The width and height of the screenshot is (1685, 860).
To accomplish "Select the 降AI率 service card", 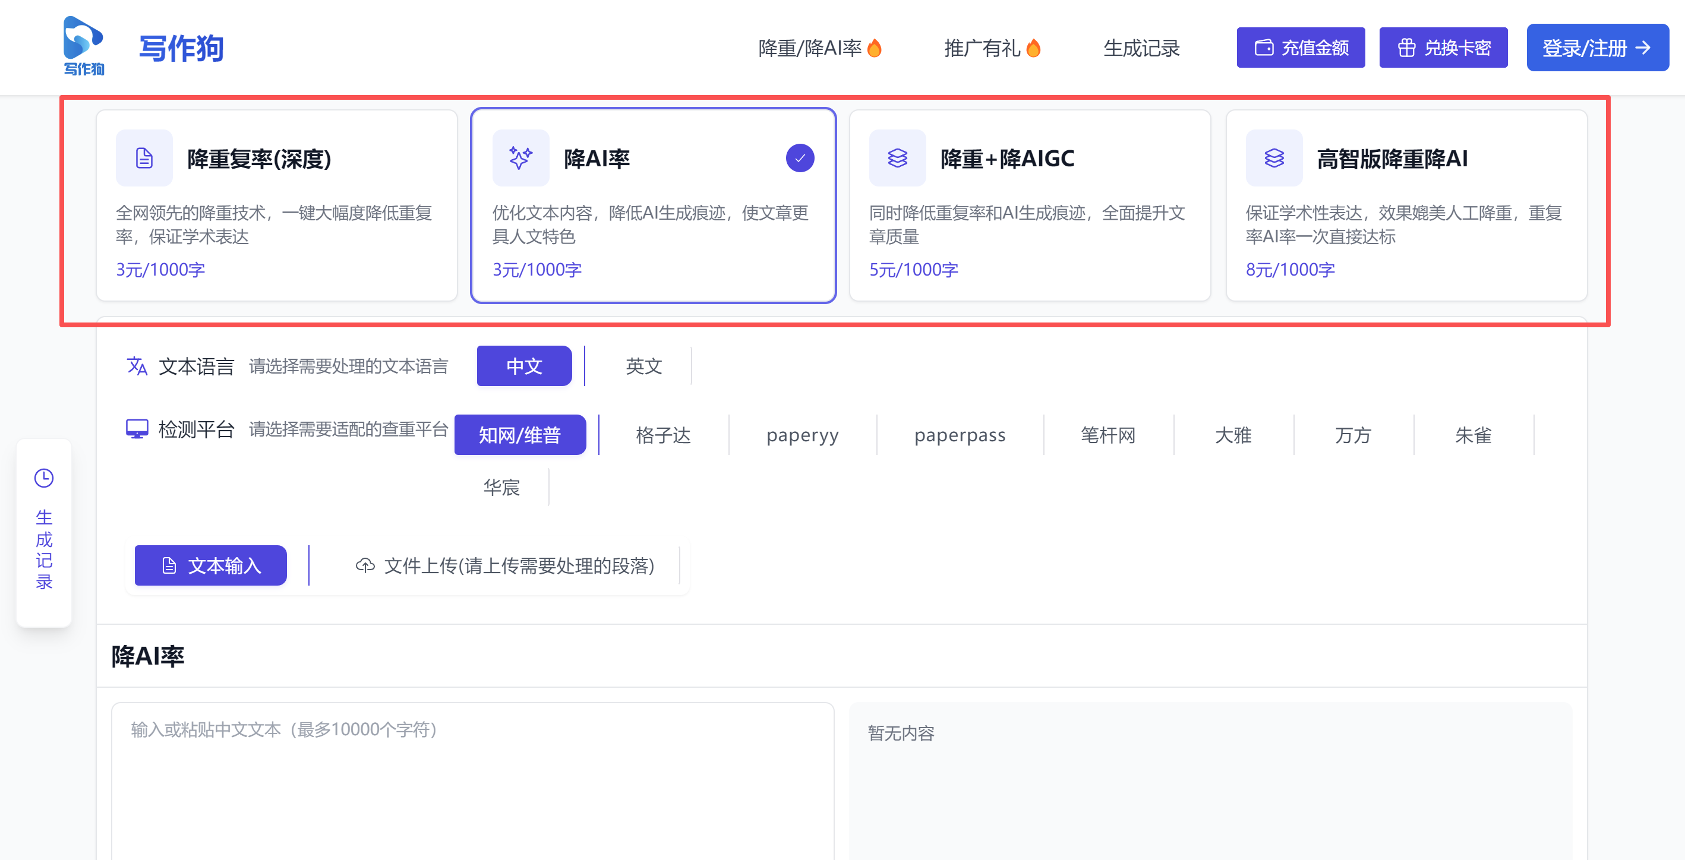I will (653, 205).
